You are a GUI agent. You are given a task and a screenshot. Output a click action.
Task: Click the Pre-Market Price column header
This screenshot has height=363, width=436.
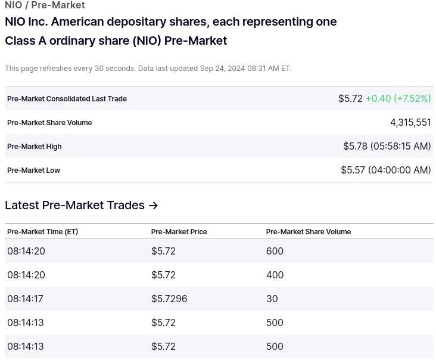point(179,232)
